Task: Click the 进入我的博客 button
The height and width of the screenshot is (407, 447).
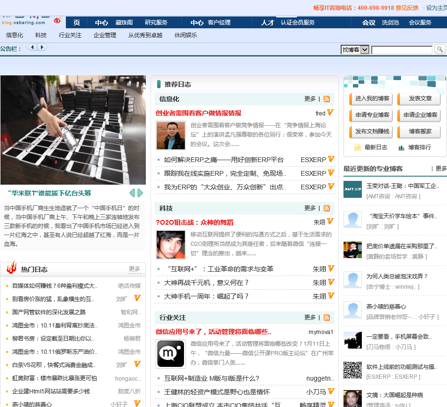Action: [371, 98]
